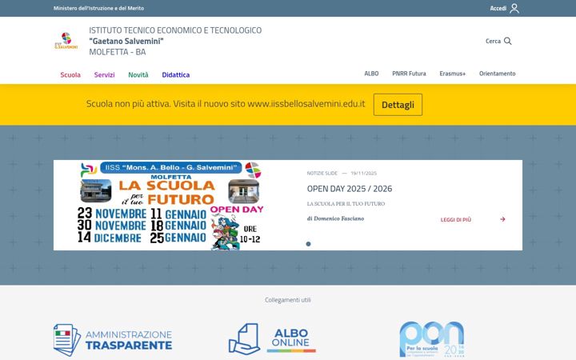Viewport: 576px width, 360px height.
Task: Click the "Gaetano Salvemini" school title
Action: point(126,41)
